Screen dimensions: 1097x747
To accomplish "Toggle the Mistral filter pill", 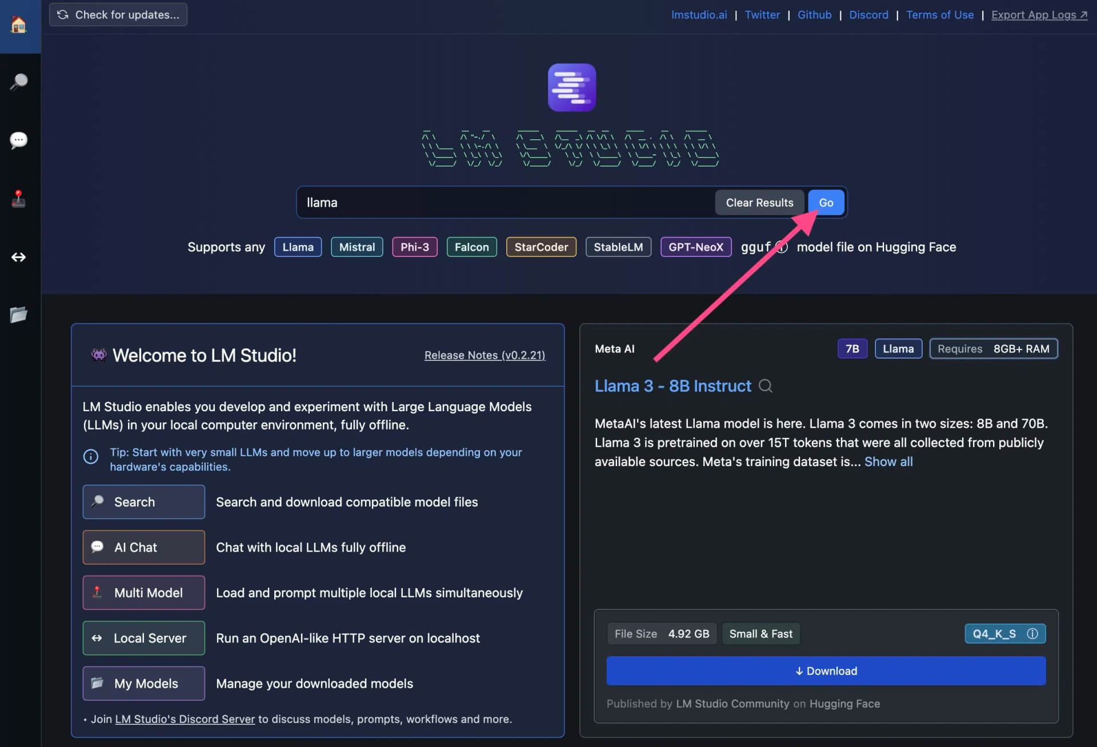I will [357, 247].
